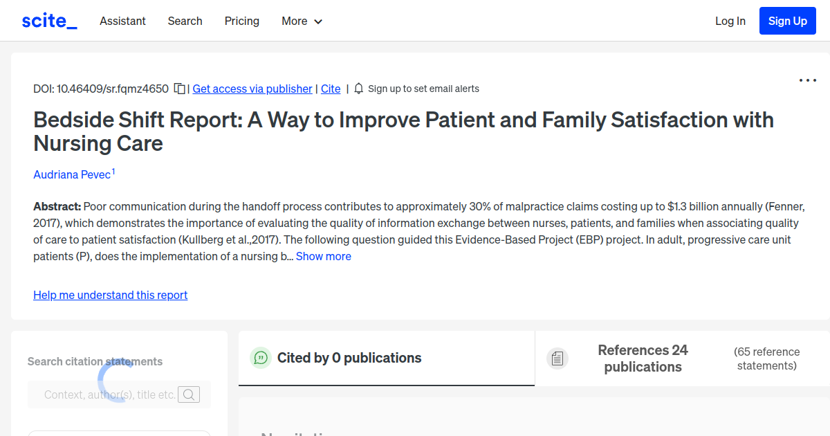The height and width of the screenshot is (436, 830).
Task: Open the Assistant menu item
Action: pyautogui.click(x=122, y=21)
